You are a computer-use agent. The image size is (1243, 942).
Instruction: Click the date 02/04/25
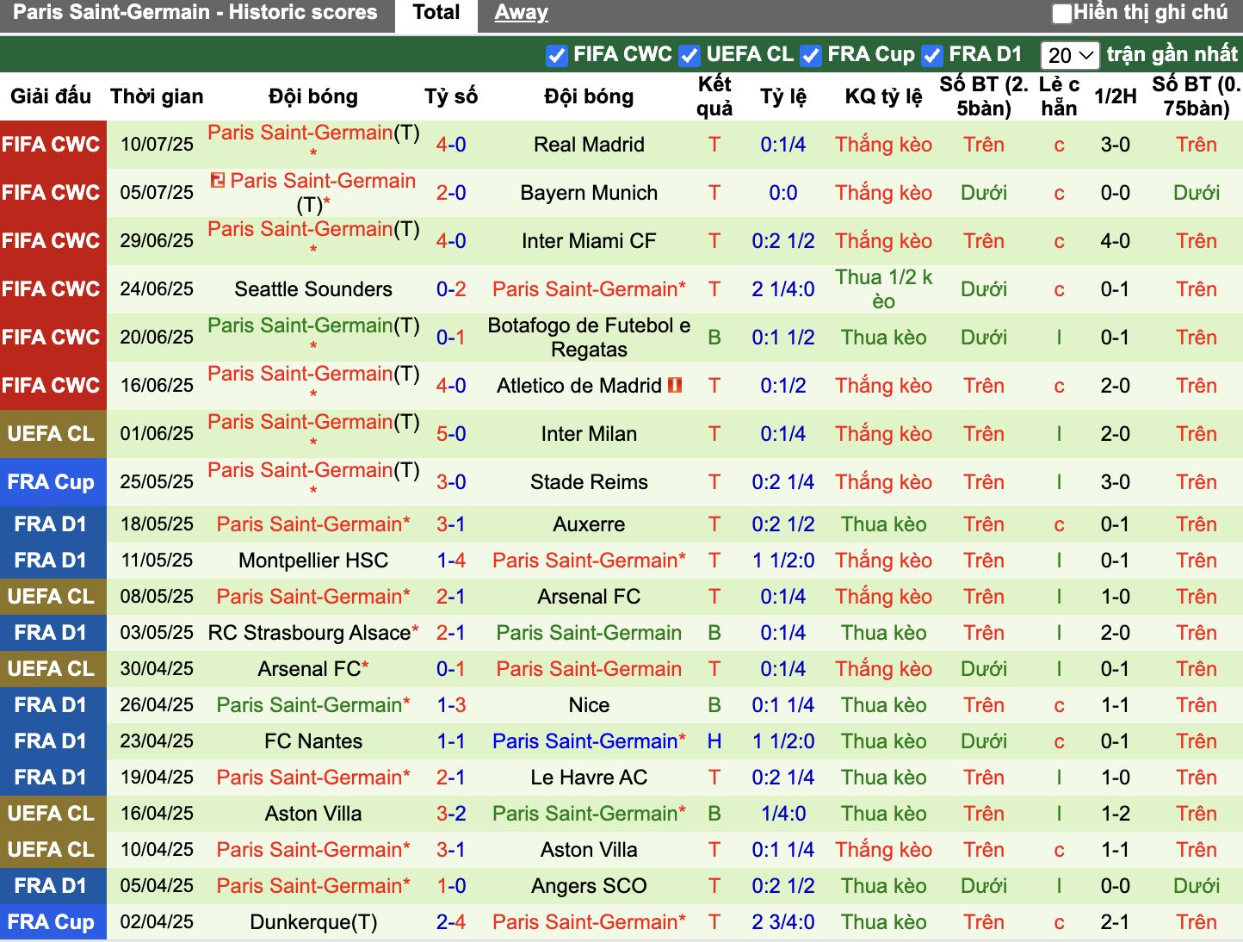[x=157, y=921]
